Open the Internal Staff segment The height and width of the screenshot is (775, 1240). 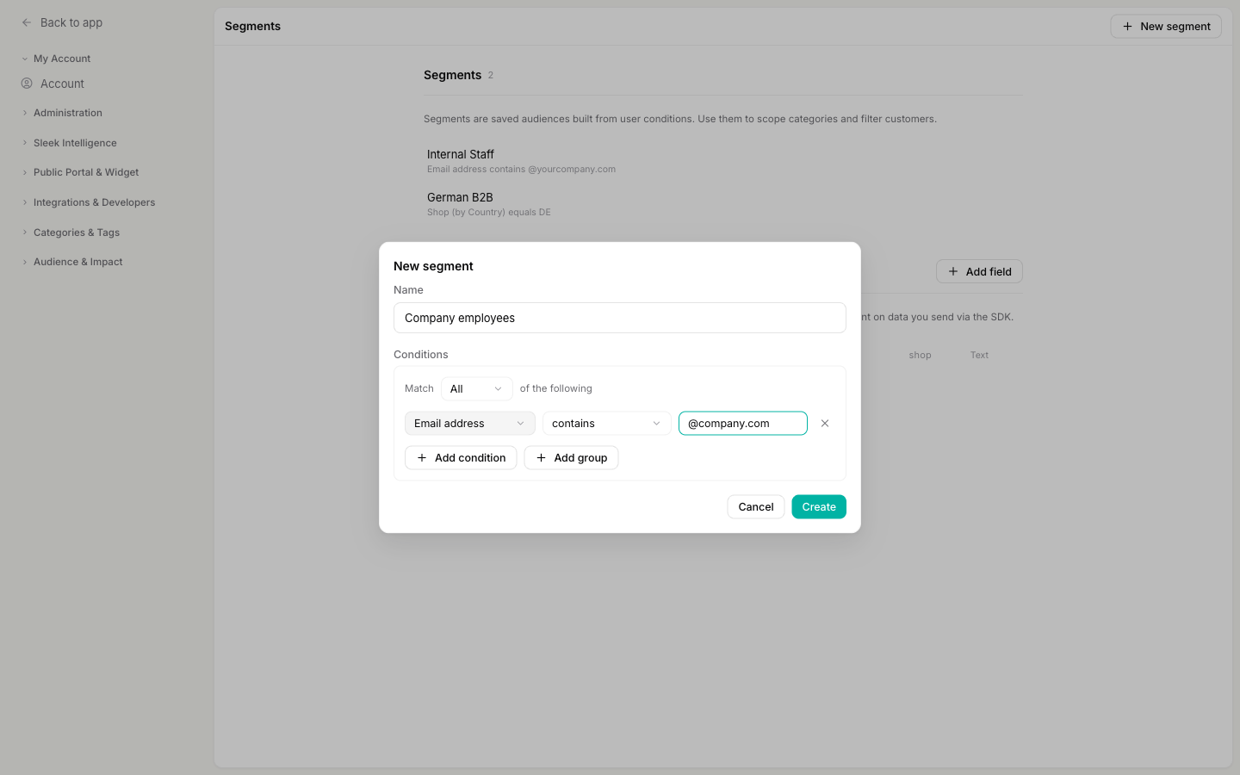pos(461,154)
